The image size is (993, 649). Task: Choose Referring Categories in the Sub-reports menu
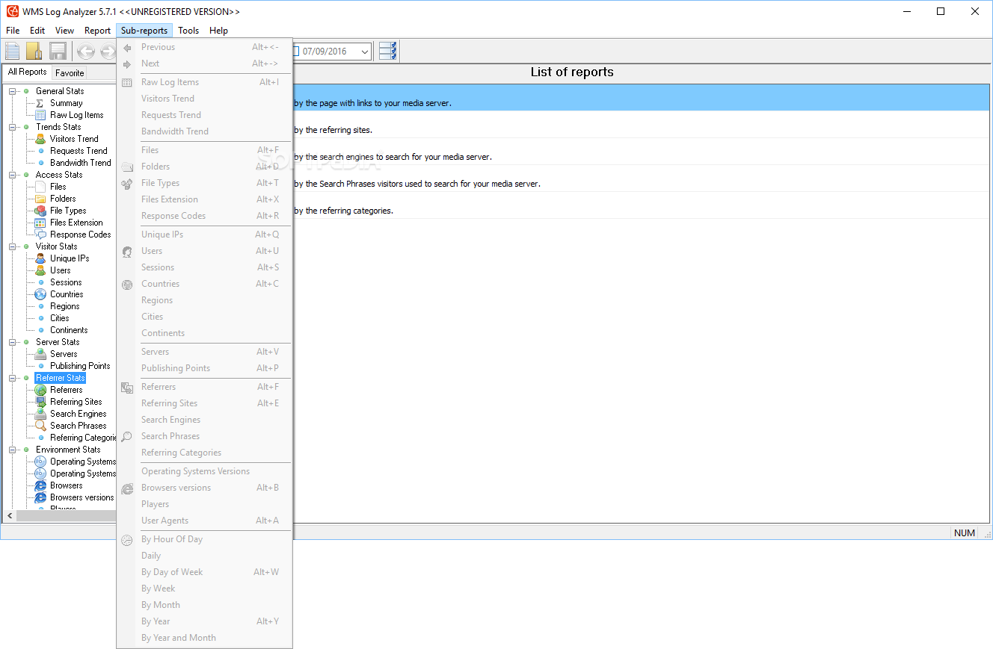pos(204,453)
